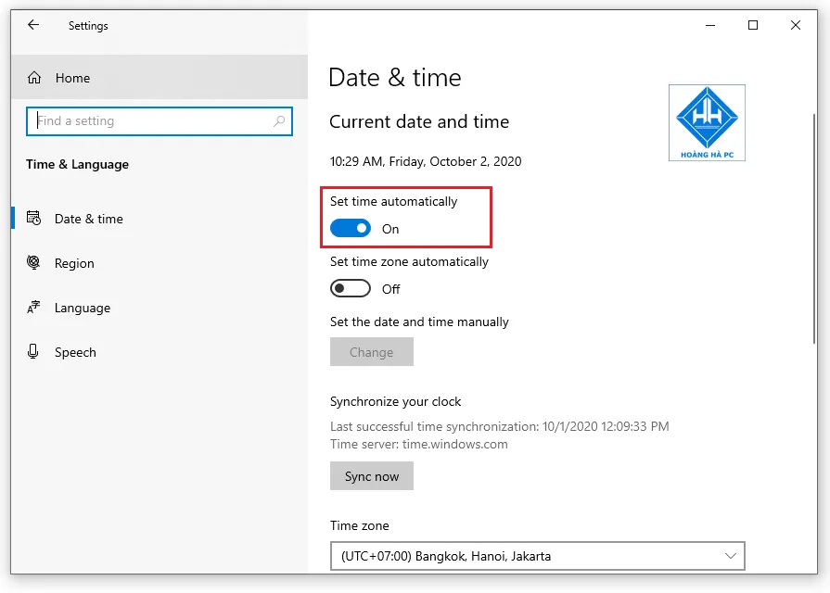Click the Find a setting search box

[x=153, y=121]
